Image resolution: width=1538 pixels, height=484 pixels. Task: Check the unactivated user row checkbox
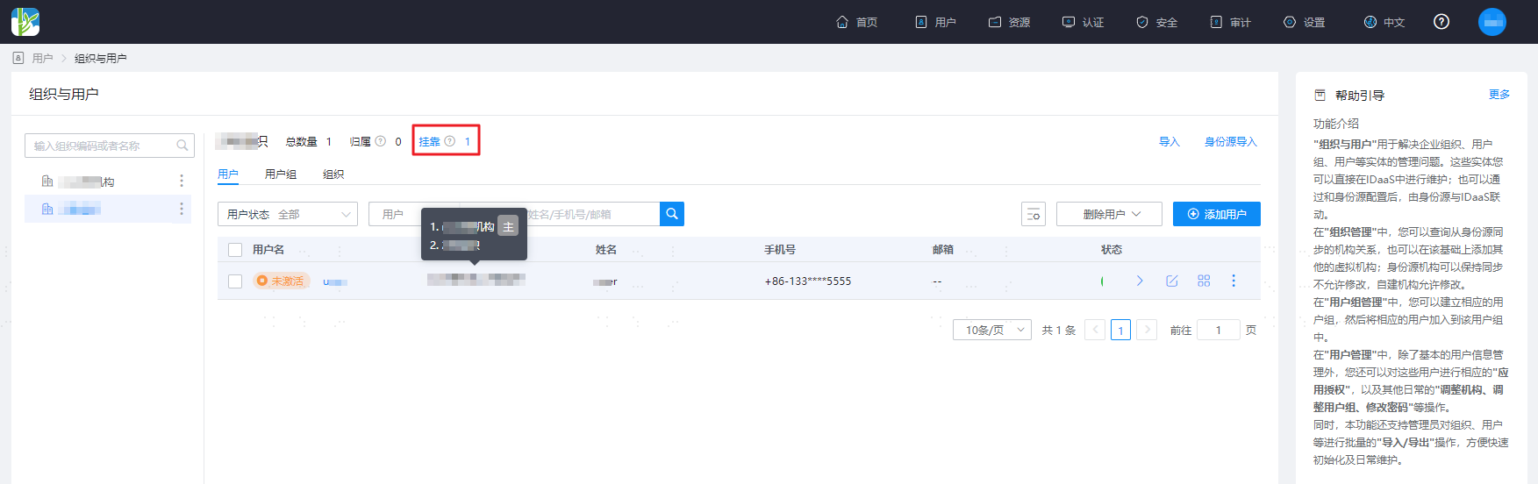tap(235, 281)
